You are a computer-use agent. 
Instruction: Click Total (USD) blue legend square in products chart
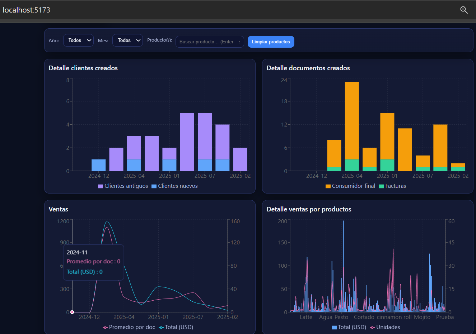tap(334, 328)
